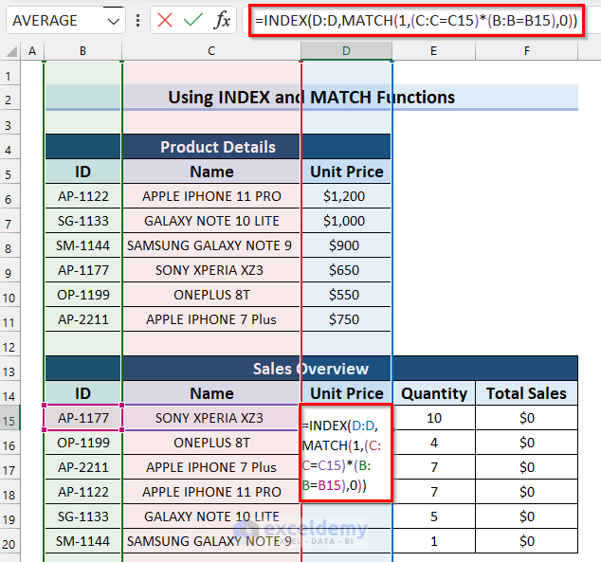Click 'Total Sales' header cell
The height and width of the screenshot is (562, 601).
click(x=527, y=393)
